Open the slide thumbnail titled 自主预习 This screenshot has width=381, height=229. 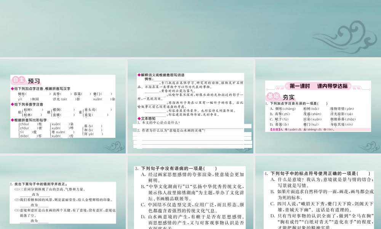click(63, 106)
